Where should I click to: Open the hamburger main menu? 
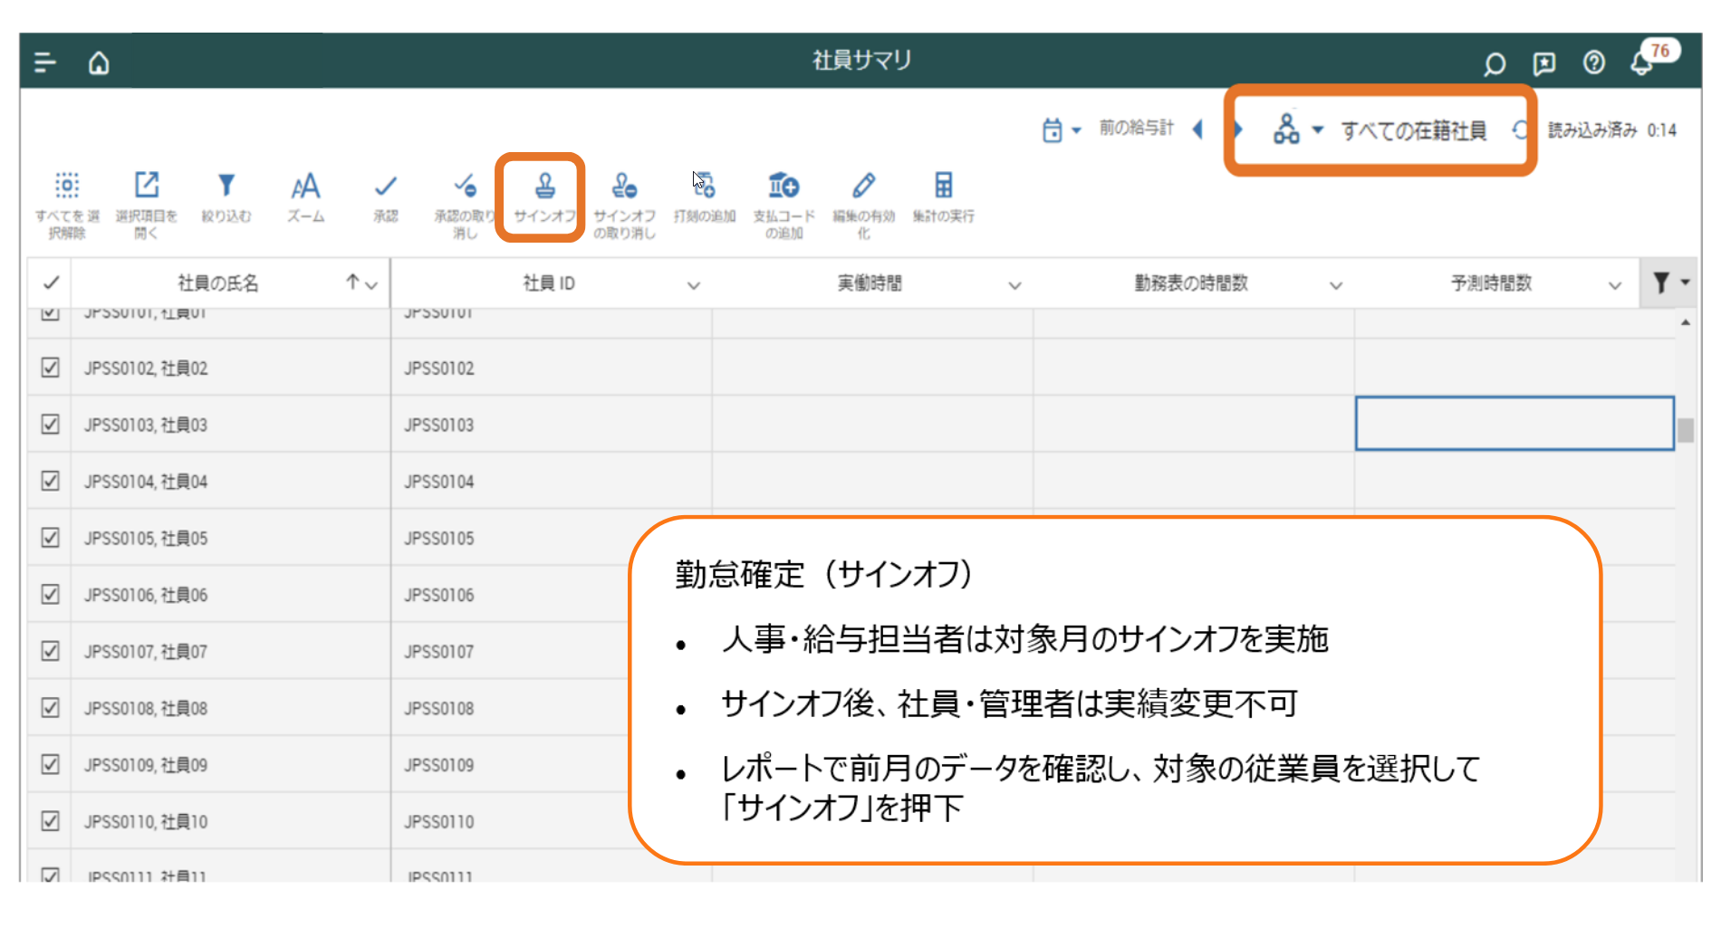44,62
